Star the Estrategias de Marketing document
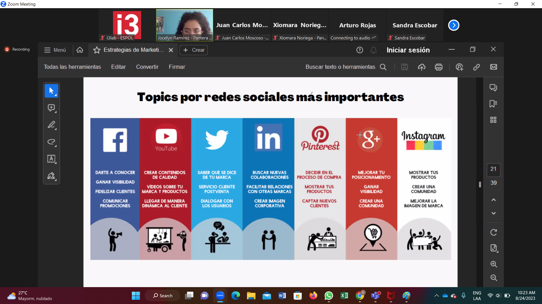This screenshot has width=542, height=304. click(x=97, y=50)
